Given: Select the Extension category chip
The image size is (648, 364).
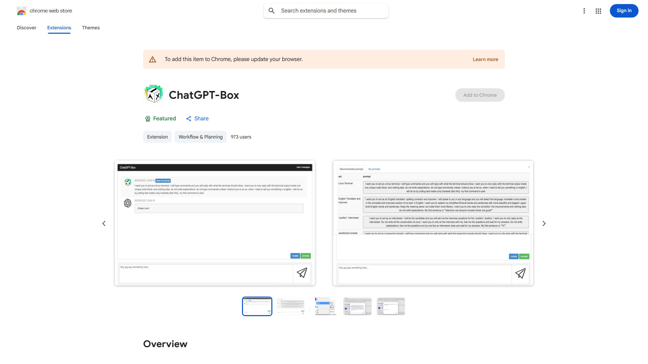Looking at the screenshot, I should 157,137.
